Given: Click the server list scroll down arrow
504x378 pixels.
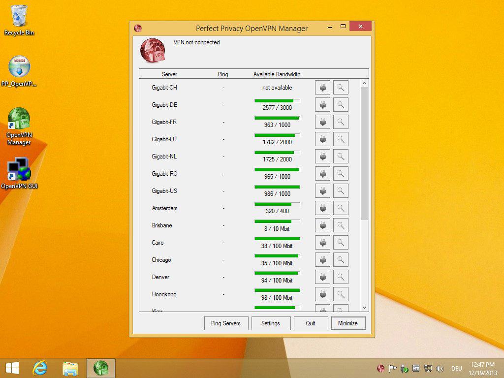Looking at the screenshot, I should click(x=364, y=307).
